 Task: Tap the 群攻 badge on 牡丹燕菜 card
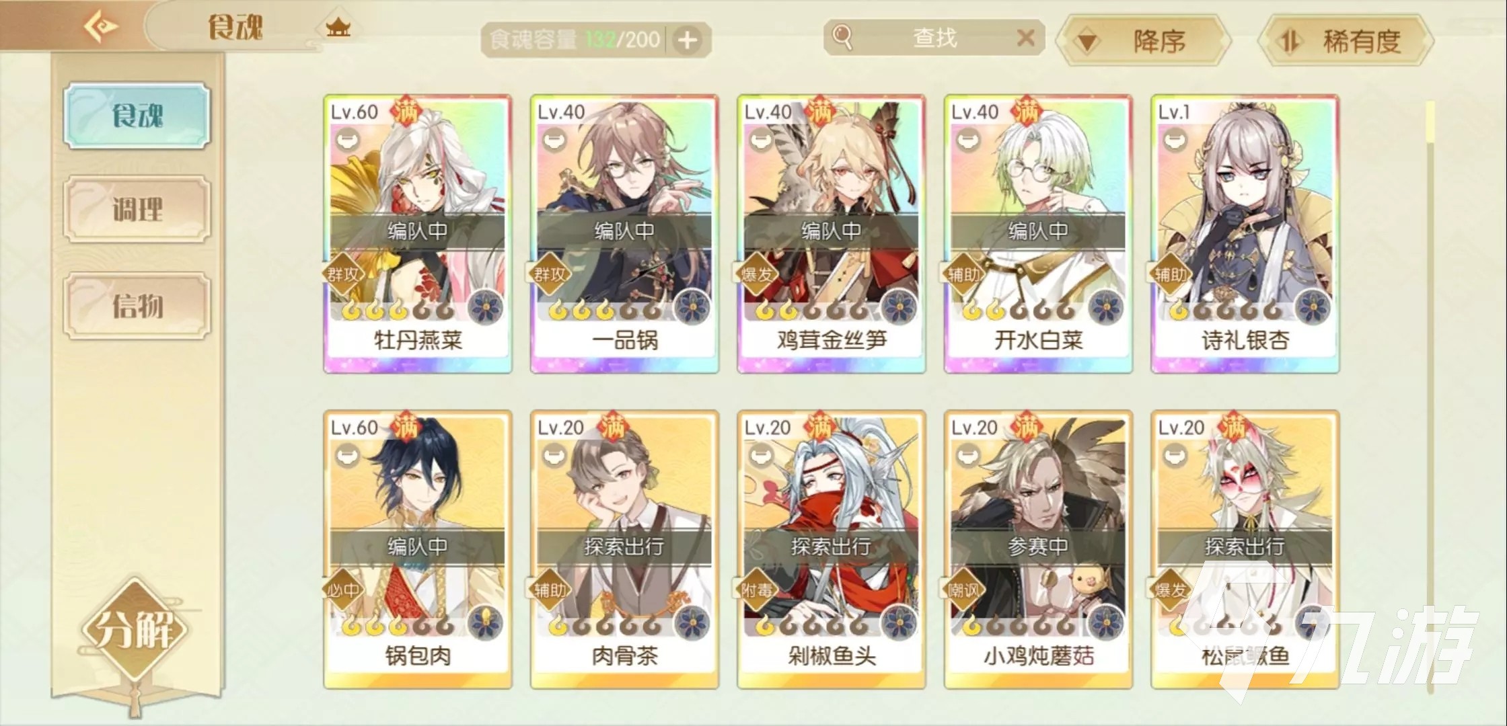(x=344, y=274)
